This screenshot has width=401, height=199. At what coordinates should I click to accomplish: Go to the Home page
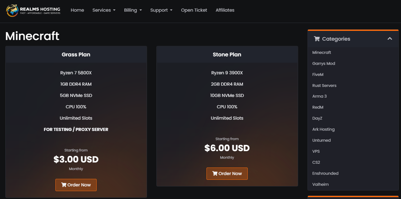[77, 10]
